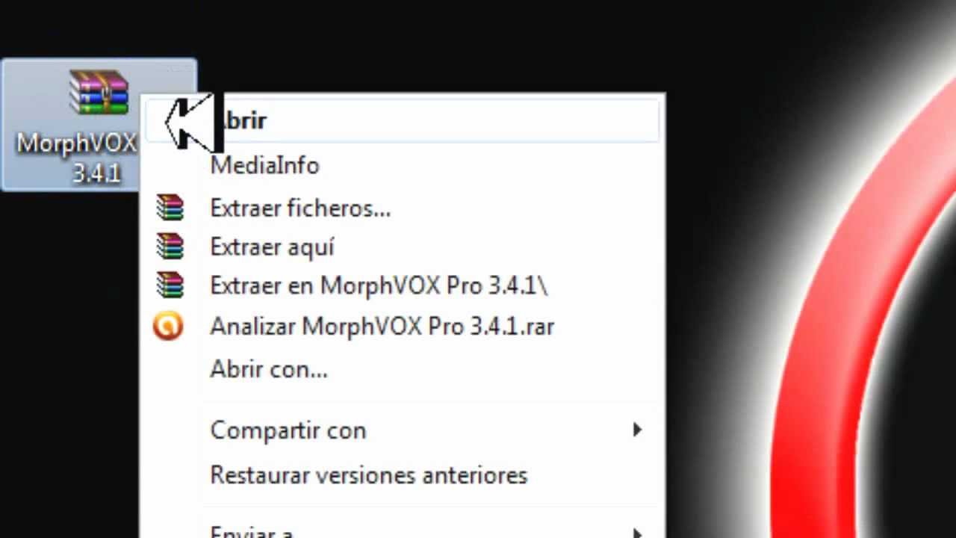Choose Abrir in the context menu
Viewport: 956px width, 538px height.
402,120
